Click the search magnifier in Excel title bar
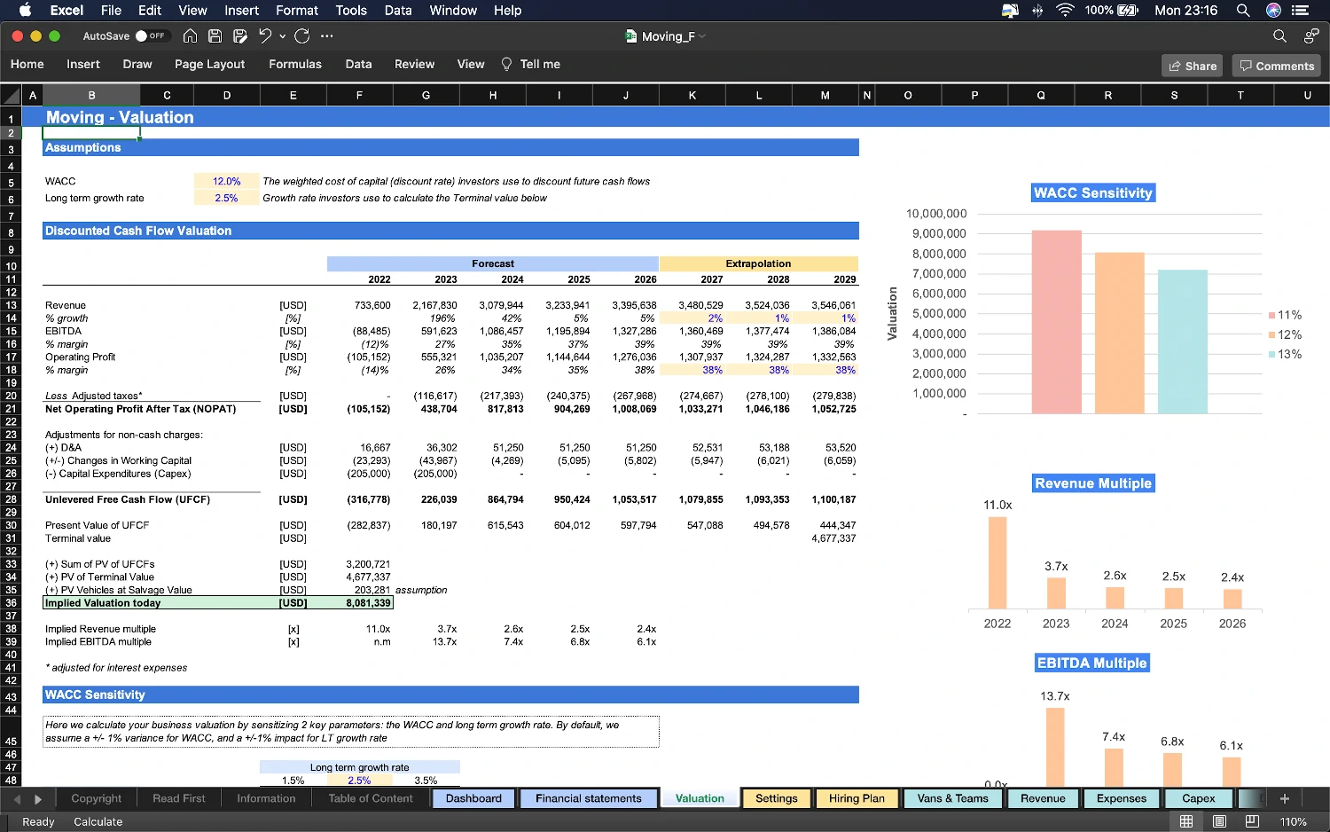 click(x=1279, y=36)
